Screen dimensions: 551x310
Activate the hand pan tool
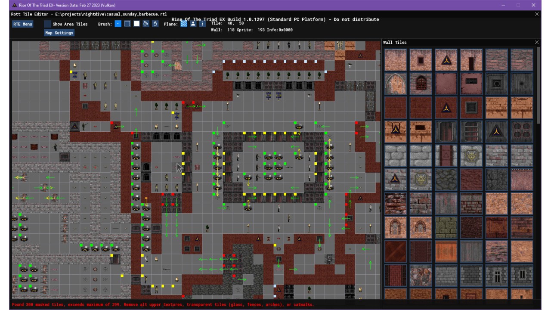tap(155, 24)
